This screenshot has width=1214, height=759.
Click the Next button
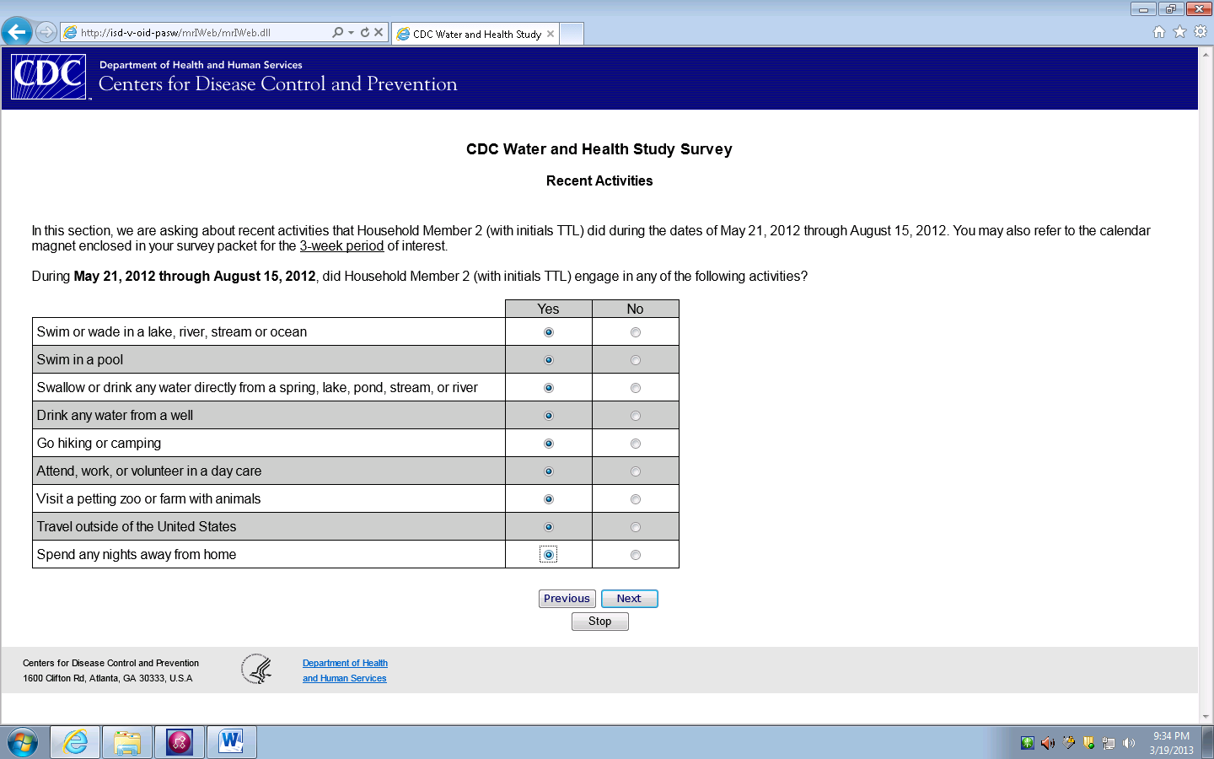point(629,599)
